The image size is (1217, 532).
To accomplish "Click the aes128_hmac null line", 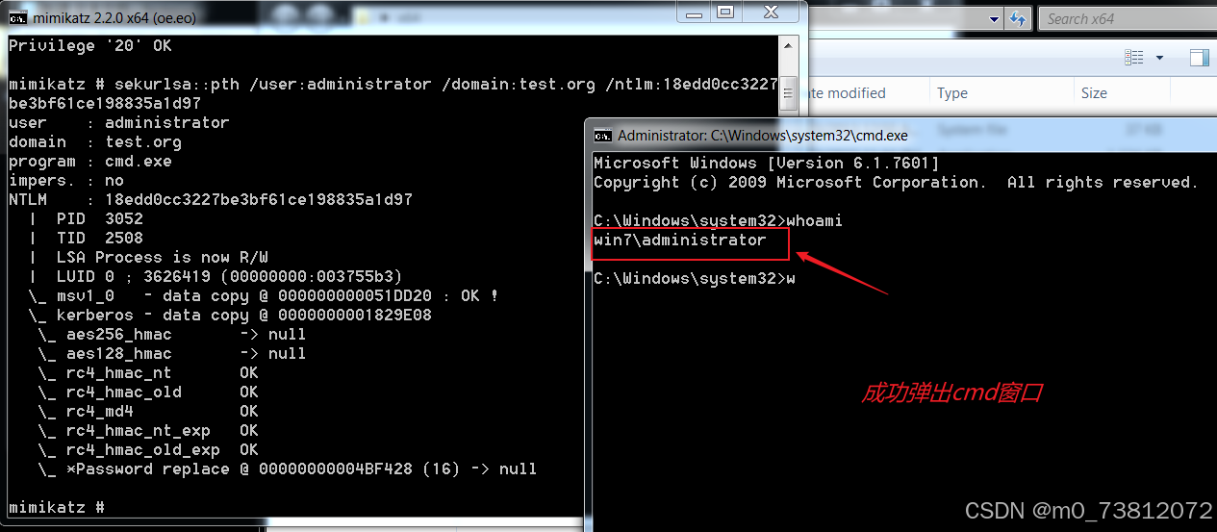I will coord(172,354).
